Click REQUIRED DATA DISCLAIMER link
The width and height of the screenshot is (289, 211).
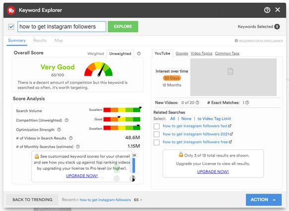tap(261, 41)
